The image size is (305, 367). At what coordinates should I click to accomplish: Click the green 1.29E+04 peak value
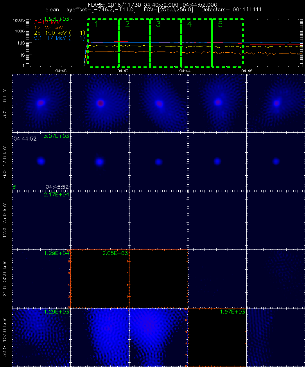click(x=56, y=253)
